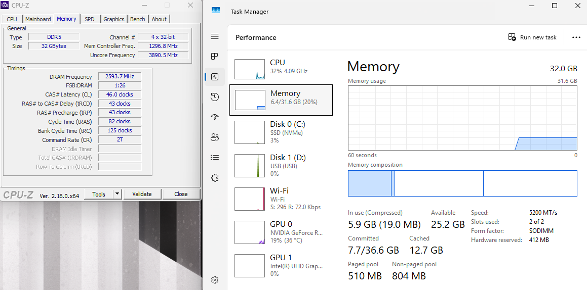Click the Performance page heading

[x=256, y=37]
